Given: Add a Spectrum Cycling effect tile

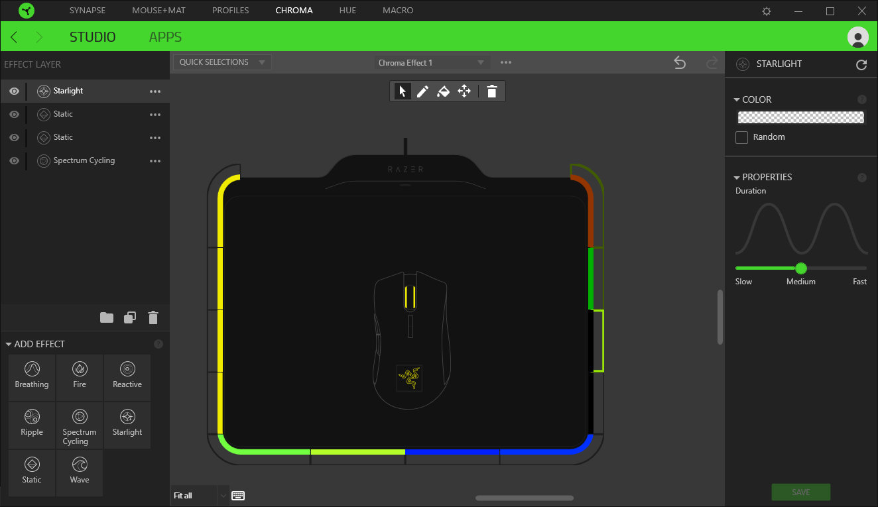Looking at the screenshot, I should pyautogui.click(x=80, y=425).
